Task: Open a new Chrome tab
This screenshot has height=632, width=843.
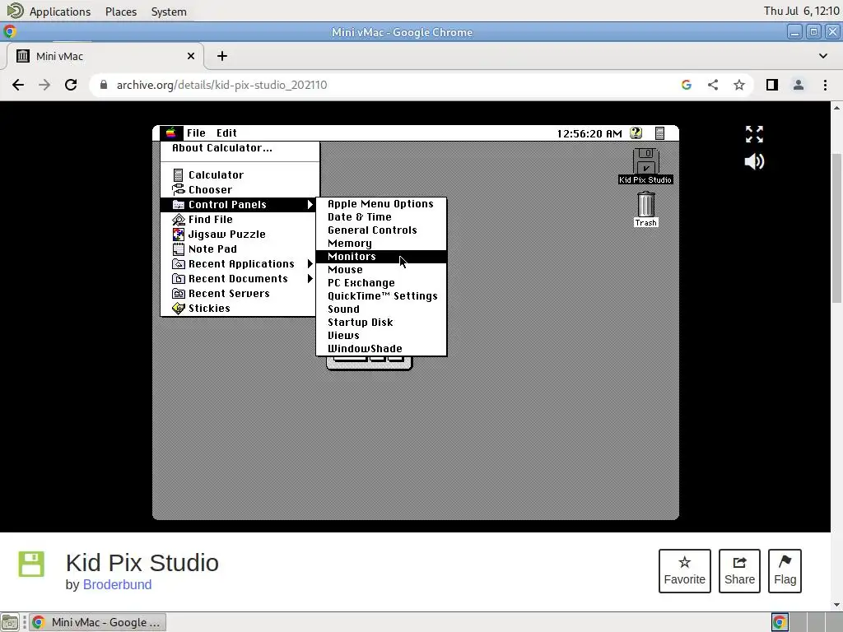Action: 222,56
